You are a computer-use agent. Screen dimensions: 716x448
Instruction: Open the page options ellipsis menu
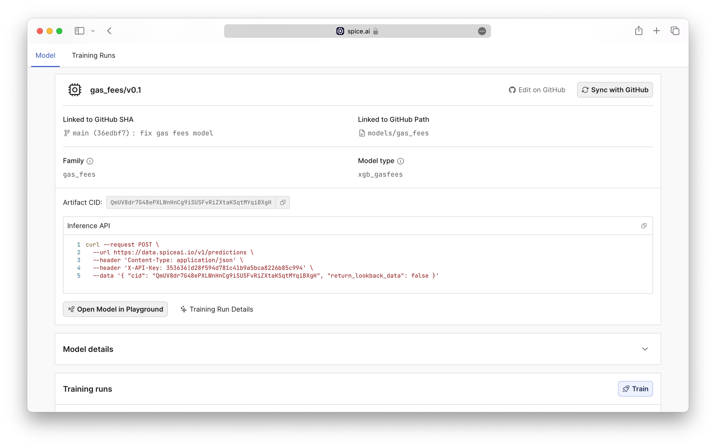(482, 31)
